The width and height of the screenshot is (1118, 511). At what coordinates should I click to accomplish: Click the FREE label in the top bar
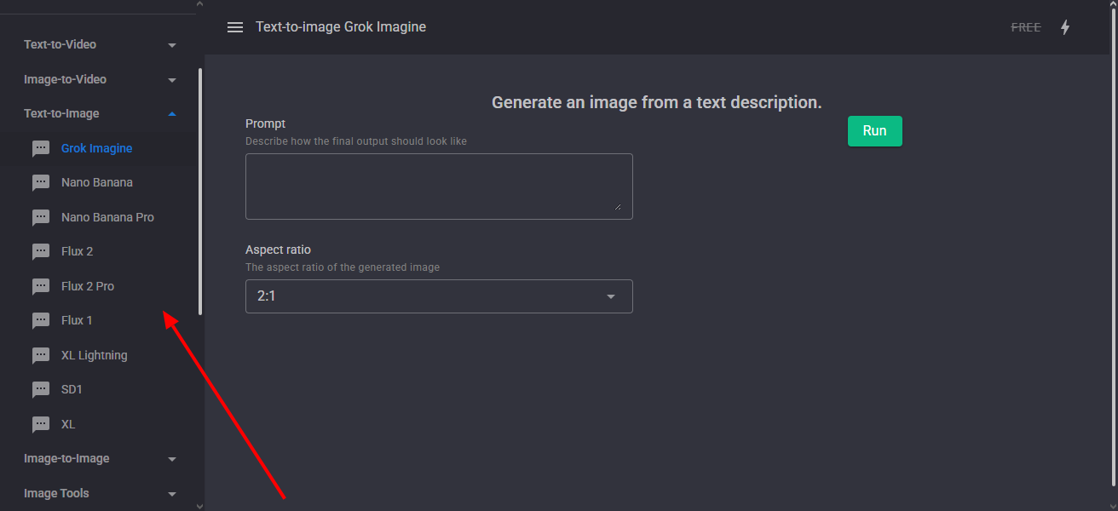(x=1025, y=26)
